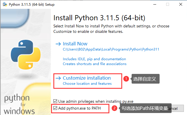This screenshot has height=115, width=187.
Task: Uncheck Add python.exe to PATH checkbox
Action: coord(55,108)
